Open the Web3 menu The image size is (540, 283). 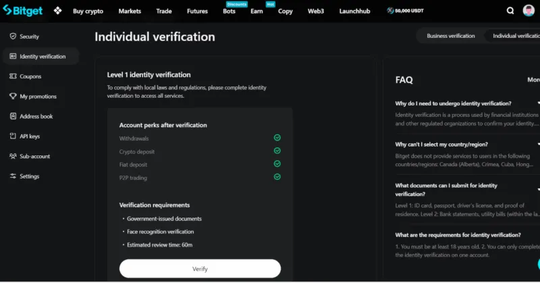tap(316, 11)
